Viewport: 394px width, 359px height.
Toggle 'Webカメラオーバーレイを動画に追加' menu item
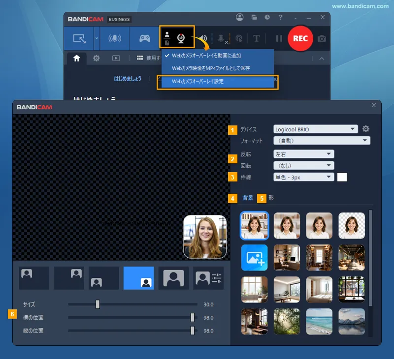coord(218,56)
